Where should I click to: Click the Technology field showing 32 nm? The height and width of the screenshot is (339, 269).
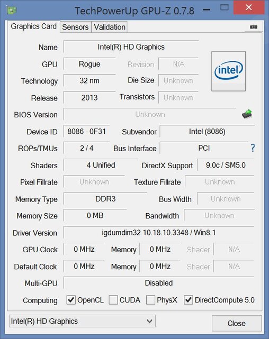pos(89,80)
